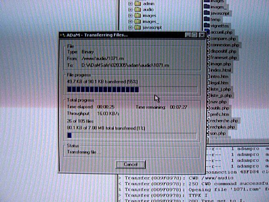Expand the audio folder tree node
269x202 pixels.
[130, 10]
